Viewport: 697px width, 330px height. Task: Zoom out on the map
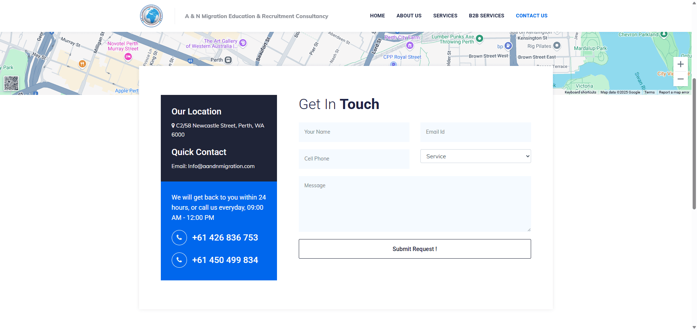[680, 79]
